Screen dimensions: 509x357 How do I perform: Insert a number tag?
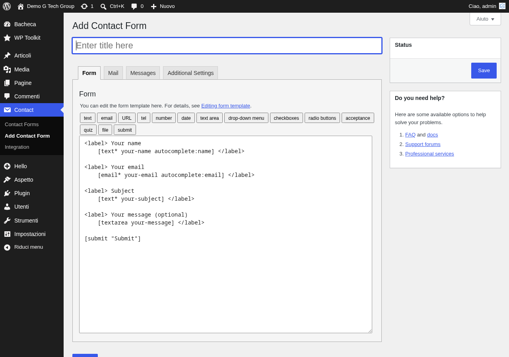pos(164,118)
